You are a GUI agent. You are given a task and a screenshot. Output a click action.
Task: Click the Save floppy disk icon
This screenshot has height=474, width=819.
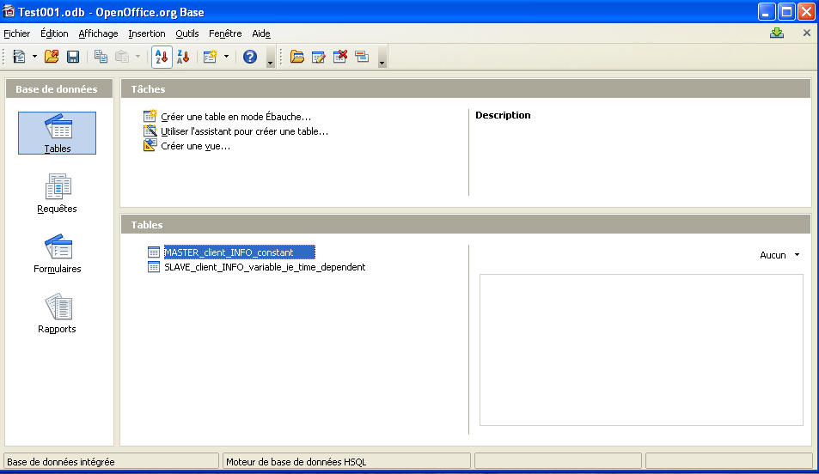73,57
